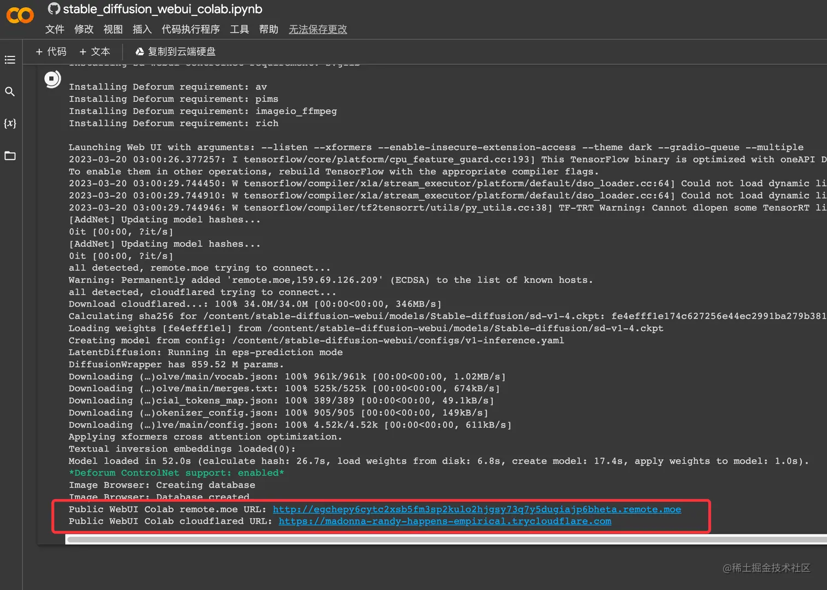
Task: Click 'Warning: Permanently added remote.moe' line
Action: click(331, 280)
